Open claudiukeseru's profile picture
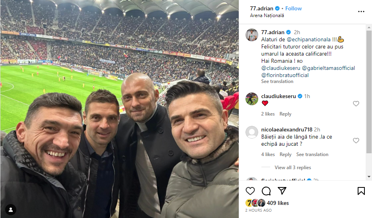372x218 pixels. [252, 99]
